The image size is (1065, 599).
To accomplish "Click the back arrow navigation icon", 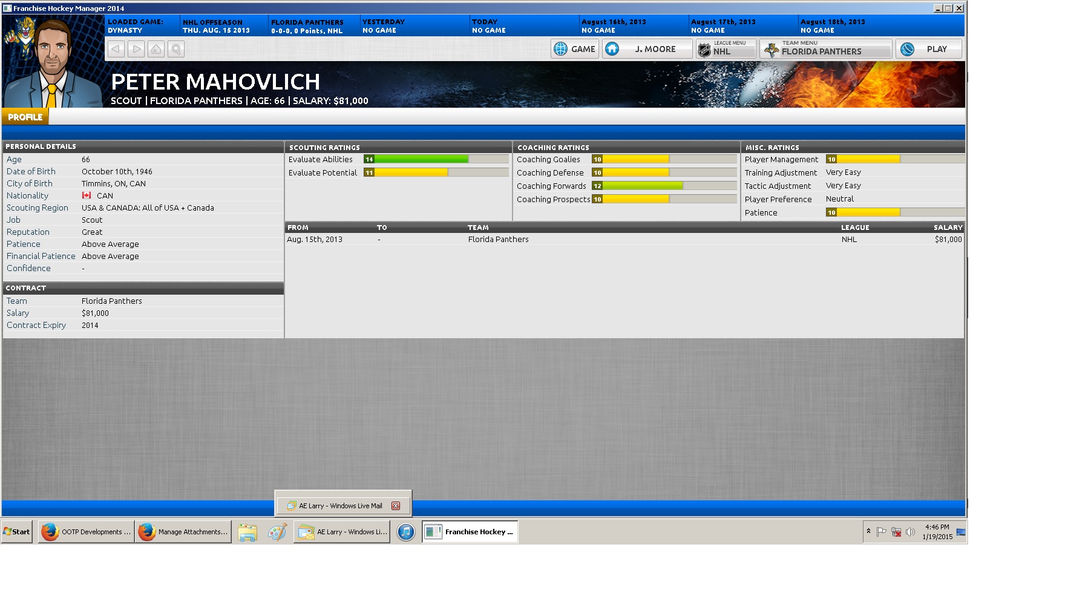I will (x=116, y=49).
